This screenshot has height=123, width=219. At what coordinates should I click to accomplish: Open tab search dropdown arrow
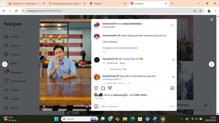3,4
